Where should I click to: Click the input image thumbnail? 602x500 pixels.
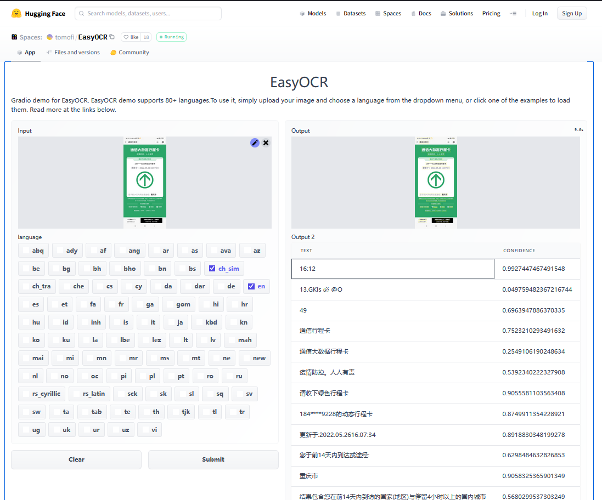tap(145, 183)
